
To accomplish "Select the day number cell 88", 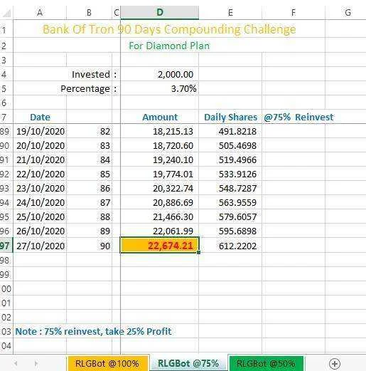I will click(x=89, y=216).
